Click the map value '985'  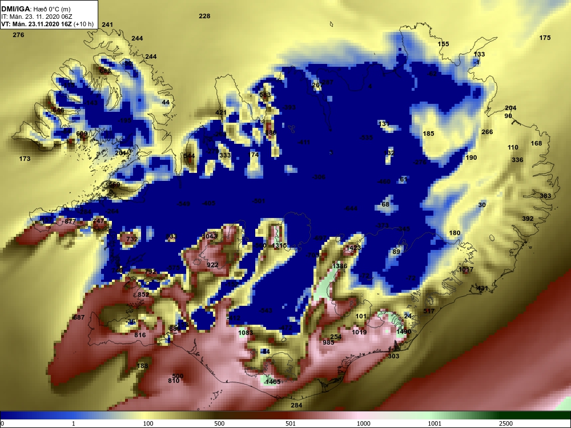[x=328, y=342]
